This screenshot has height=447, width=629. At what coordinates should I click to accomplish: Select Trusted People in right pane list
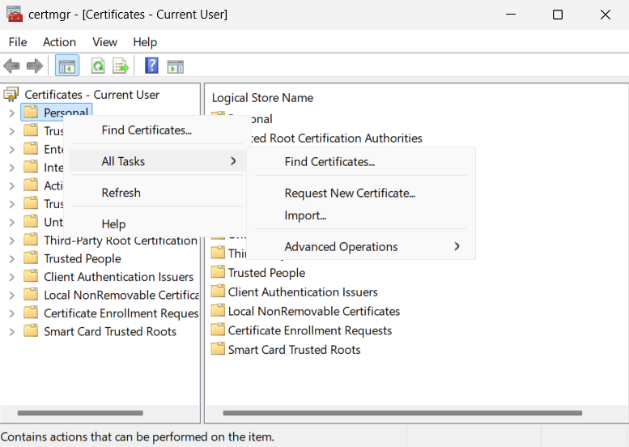click(266, 273)
